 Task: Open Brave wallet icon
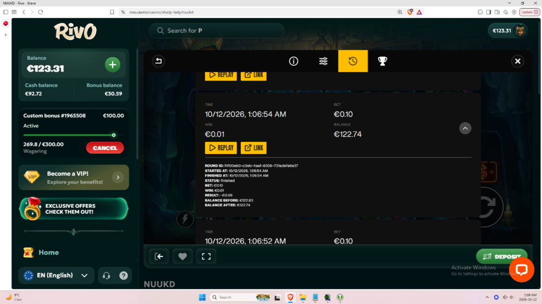tap(496, 12)
